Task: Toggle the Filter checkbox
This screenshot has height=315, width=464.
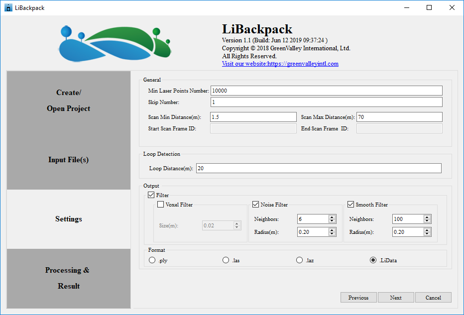Action: pyautogui.click(x=151, y=195)
